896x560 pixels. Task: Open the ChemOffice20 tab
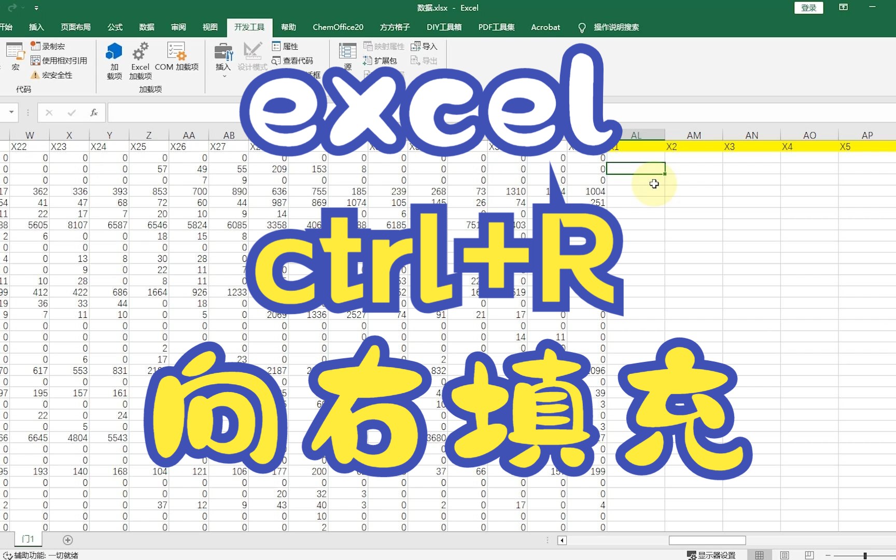(x=338, y=27)
